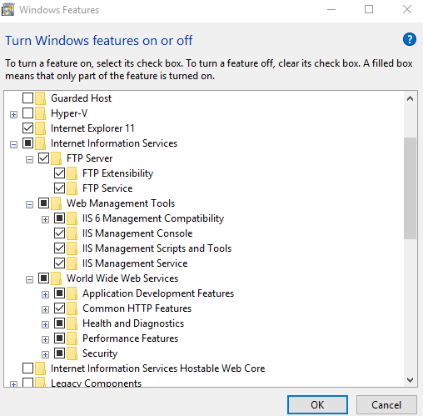Screen dimensions: 423x416
Task: Click the folder icon beside FTP Server
Action: 57,158
